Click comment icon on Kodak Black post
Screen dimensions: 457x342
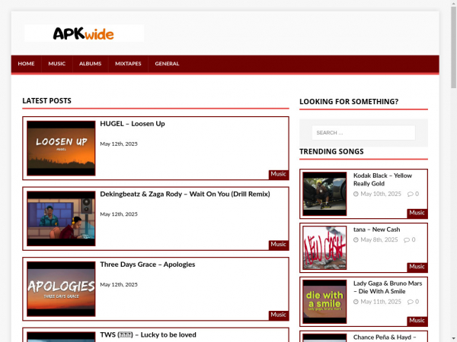click(x=411, y=194)
